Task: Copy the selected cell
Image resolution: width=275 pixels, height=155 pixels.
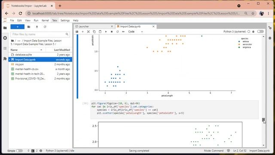Action: click(x=94, y=31)
